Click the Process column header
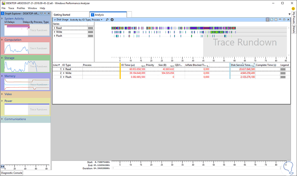This screenshot has width=297, height=176. pos(101,65)
